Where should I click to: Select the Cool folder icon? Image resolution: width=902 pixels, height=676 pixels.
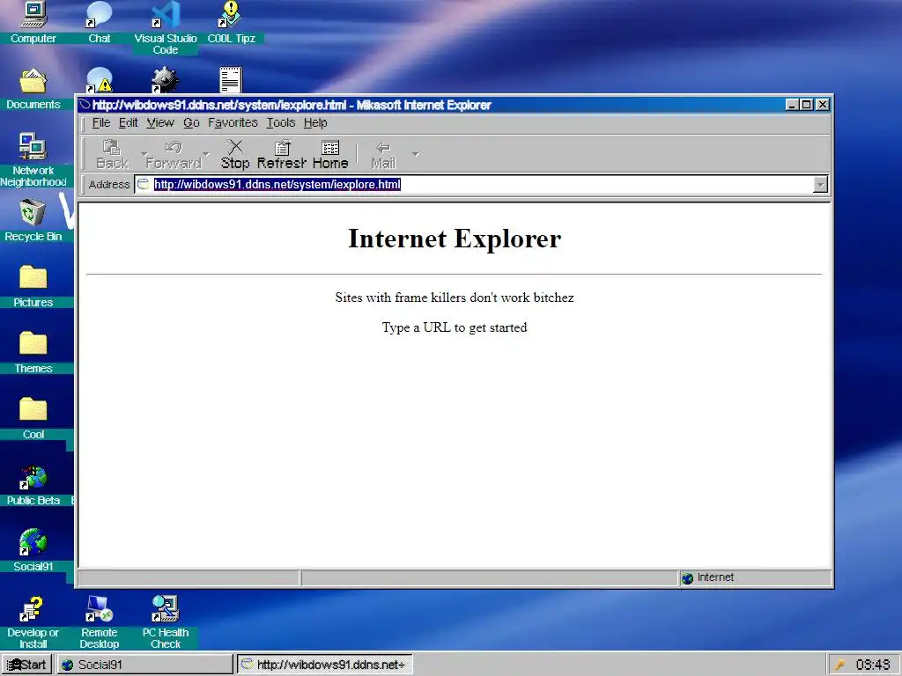coord(33,419)
